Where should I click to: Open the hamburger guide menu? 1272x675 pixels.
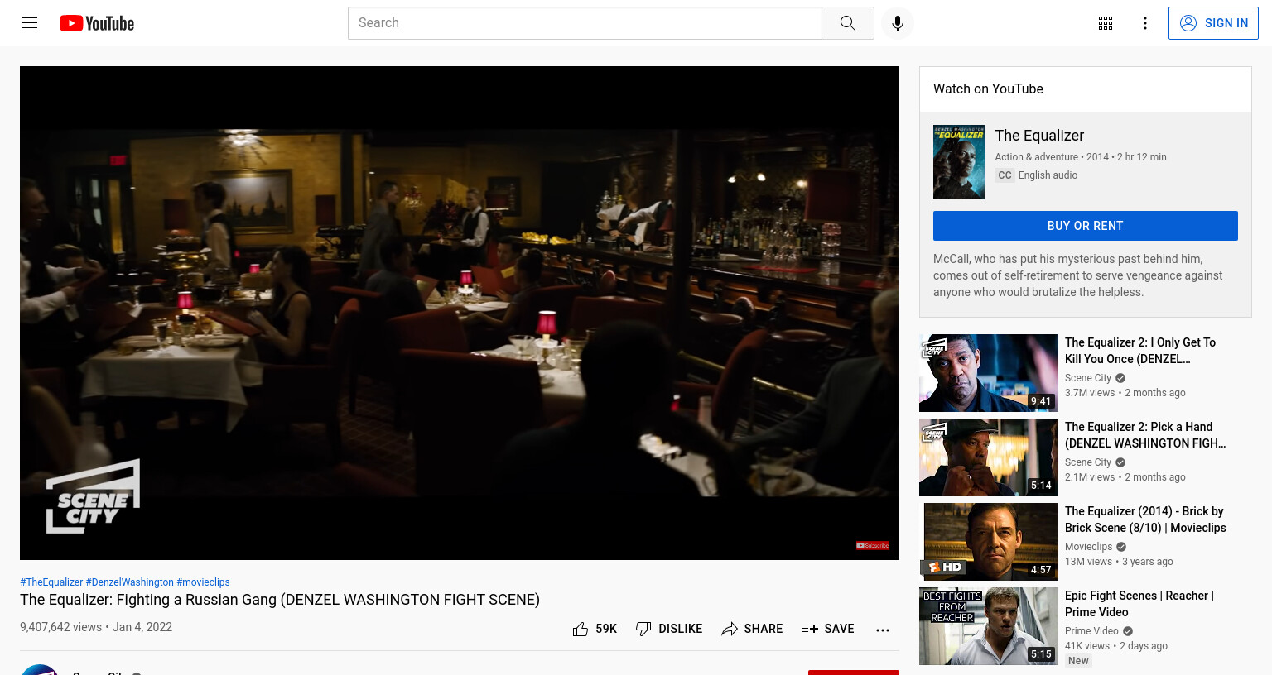30,23
